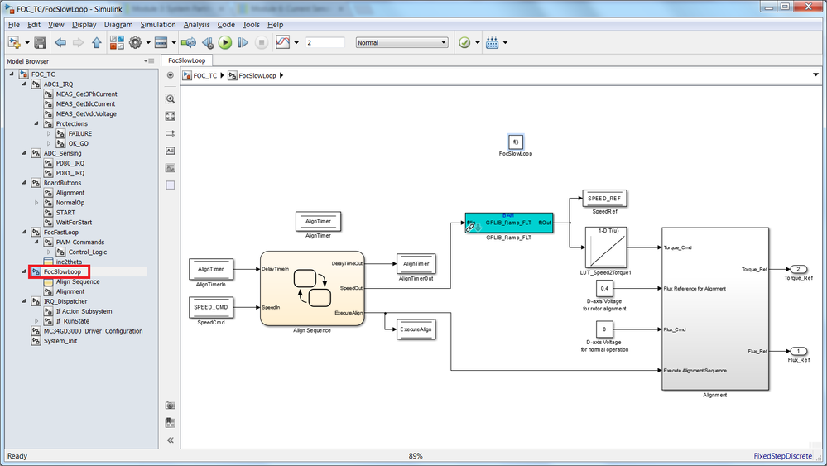The height and width of the screenshot is (466, 827).
Task: Toggle the Area annotation square tool
Action: coord(171,185)
